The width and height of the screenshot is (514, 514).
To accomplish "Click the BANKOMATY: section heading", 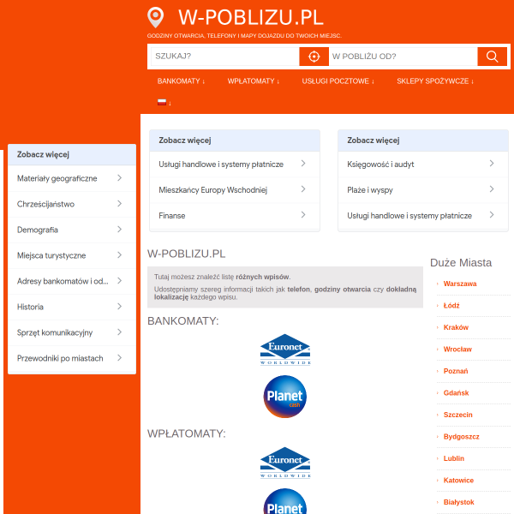I will [x=183, y=321].
